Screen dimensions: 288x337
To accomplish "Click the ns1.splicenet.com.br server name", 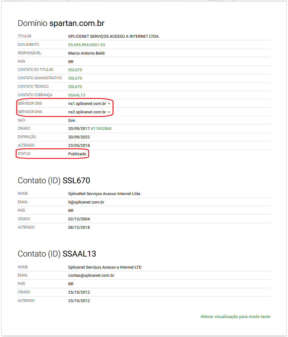I will [x=87, y=104].
